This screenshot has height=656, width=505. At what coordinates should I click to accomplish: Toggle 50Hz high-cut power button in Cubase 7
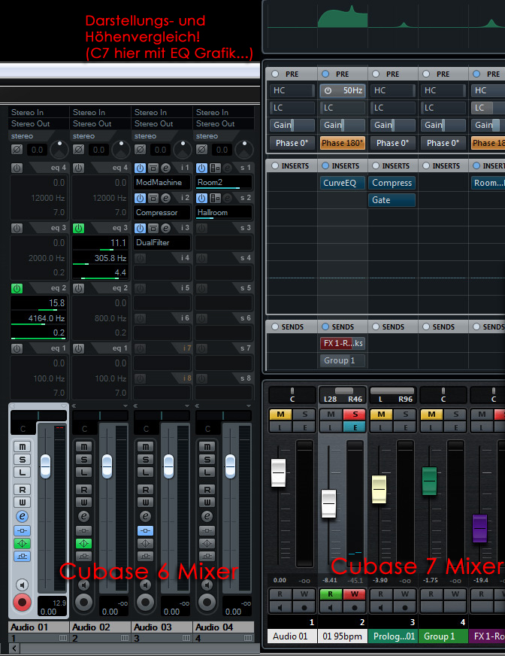(x=328, y=90)
